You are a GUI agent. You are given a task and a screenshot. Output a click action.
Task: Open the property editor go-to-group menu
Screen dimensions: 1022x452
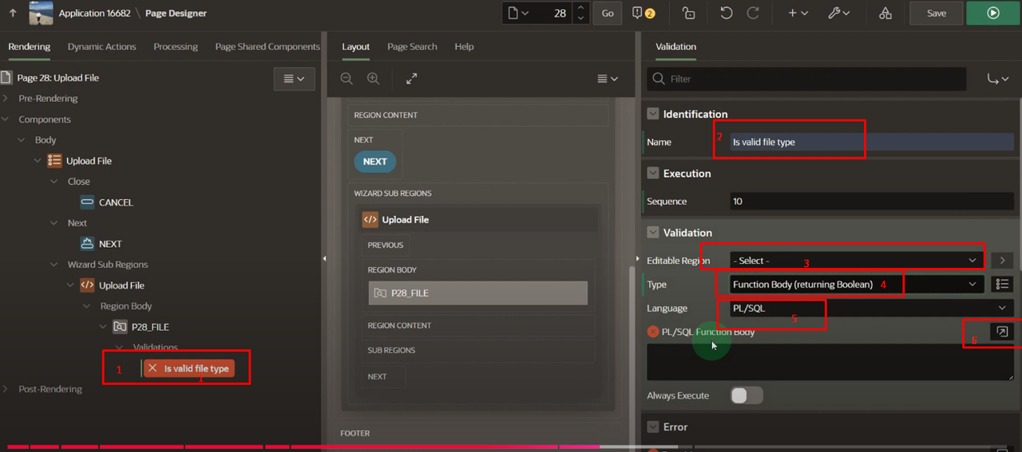(997, 79)
